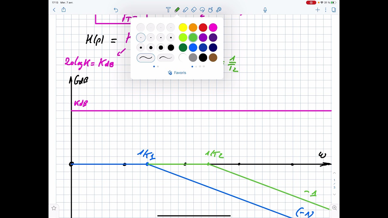Image resolution: width=388 pixels, height=218 pixels.
Task: Pick the brown color swatch
Action: (213, 58)
